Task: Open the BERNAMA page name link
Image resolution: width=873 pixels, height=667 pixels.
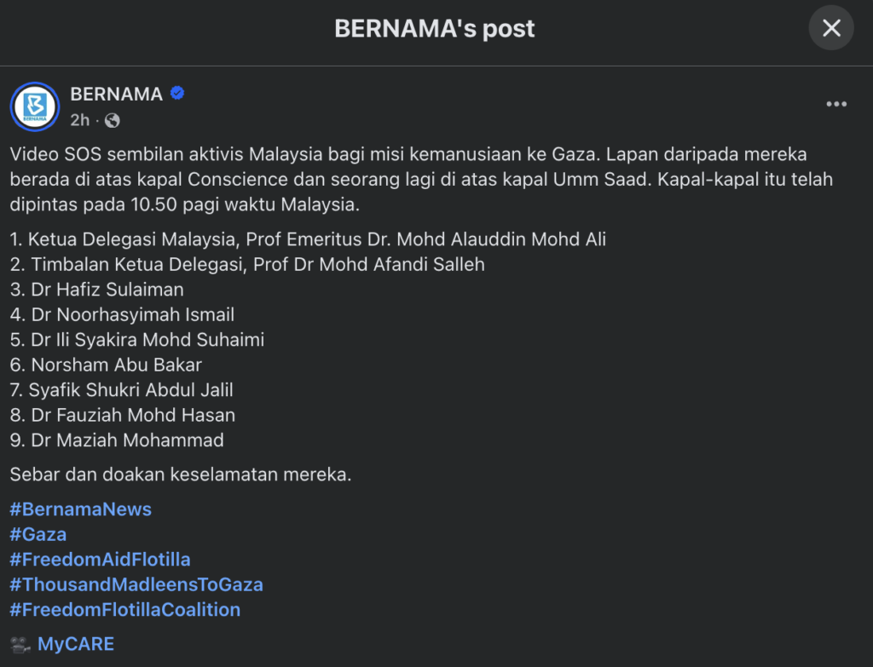Action: pyautogui.click(x=116, y=94)
